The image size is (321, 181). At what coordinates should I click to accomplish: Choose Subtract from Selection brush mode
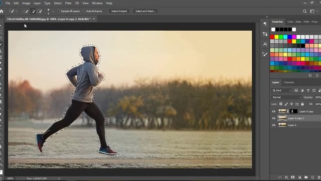click(40, 11)
